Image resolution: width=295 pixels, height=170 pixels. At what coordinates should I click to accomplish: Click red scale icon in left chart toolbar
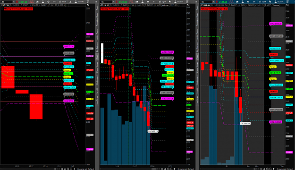click(x=32, y=2)
